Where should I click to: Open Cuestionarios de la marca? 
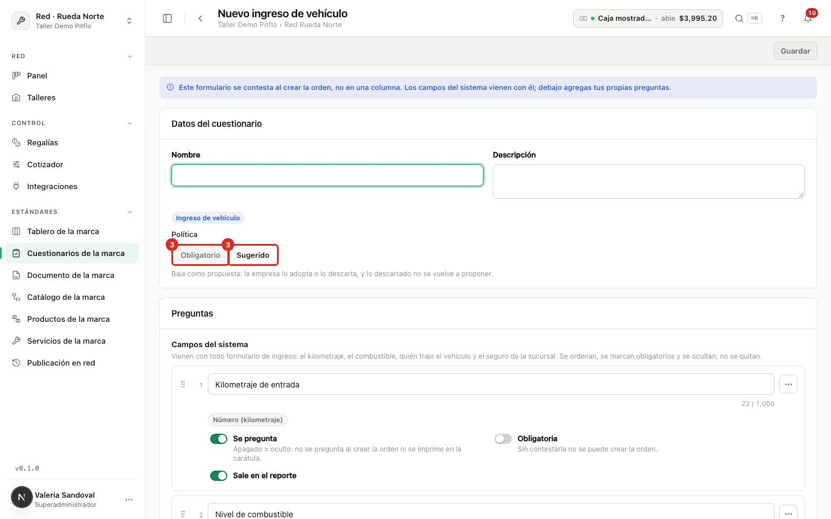pos(73,253)
